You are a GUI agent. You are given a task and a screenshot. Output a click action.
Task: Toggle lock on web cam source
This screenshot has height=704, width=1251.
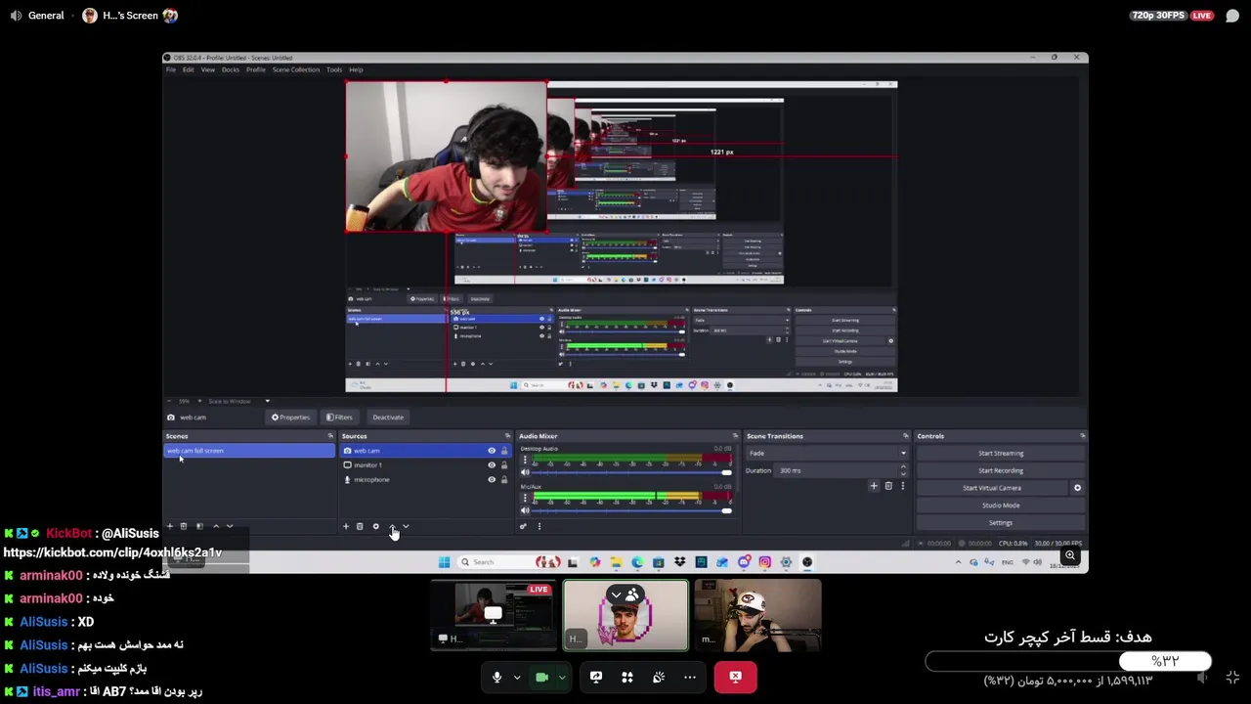504,451
